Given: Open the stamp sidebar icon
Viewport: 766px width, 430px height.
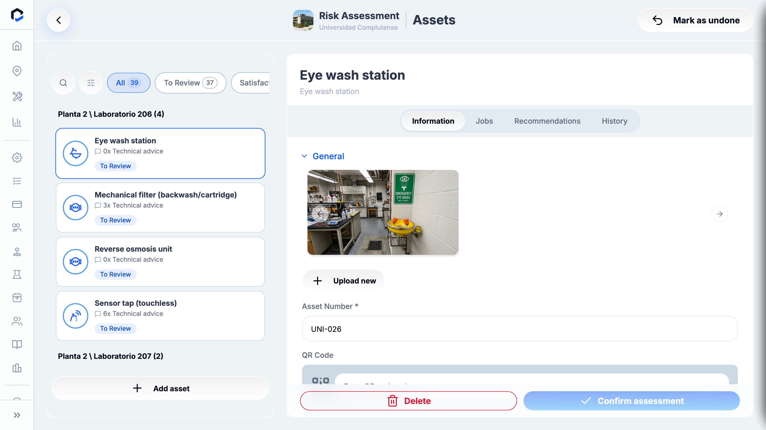Looking at the screenshot, I should point(17,251).
